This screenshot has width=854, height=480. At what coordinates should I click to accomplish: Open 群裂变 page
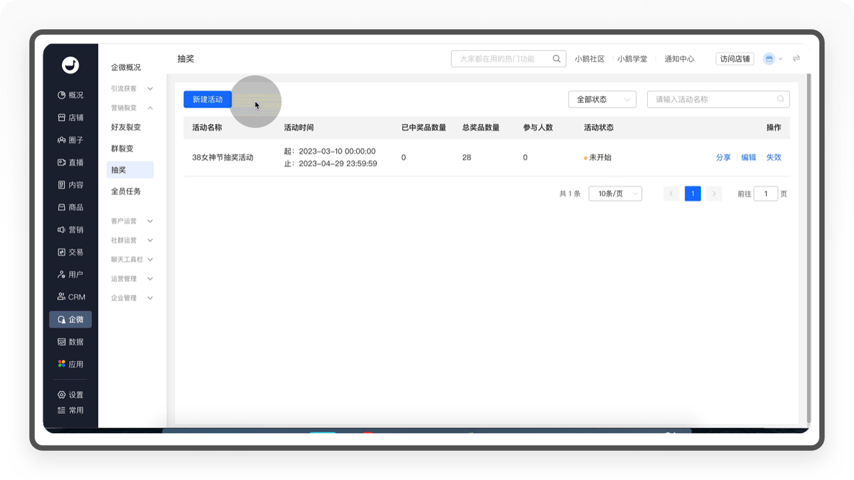coord(122,148)
